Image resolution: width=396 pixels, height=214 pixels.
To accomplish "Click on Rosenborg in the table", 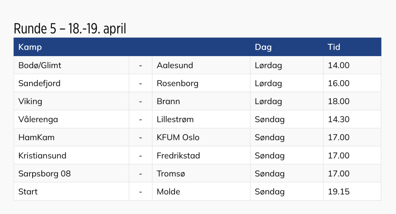I will coord(177,84).
